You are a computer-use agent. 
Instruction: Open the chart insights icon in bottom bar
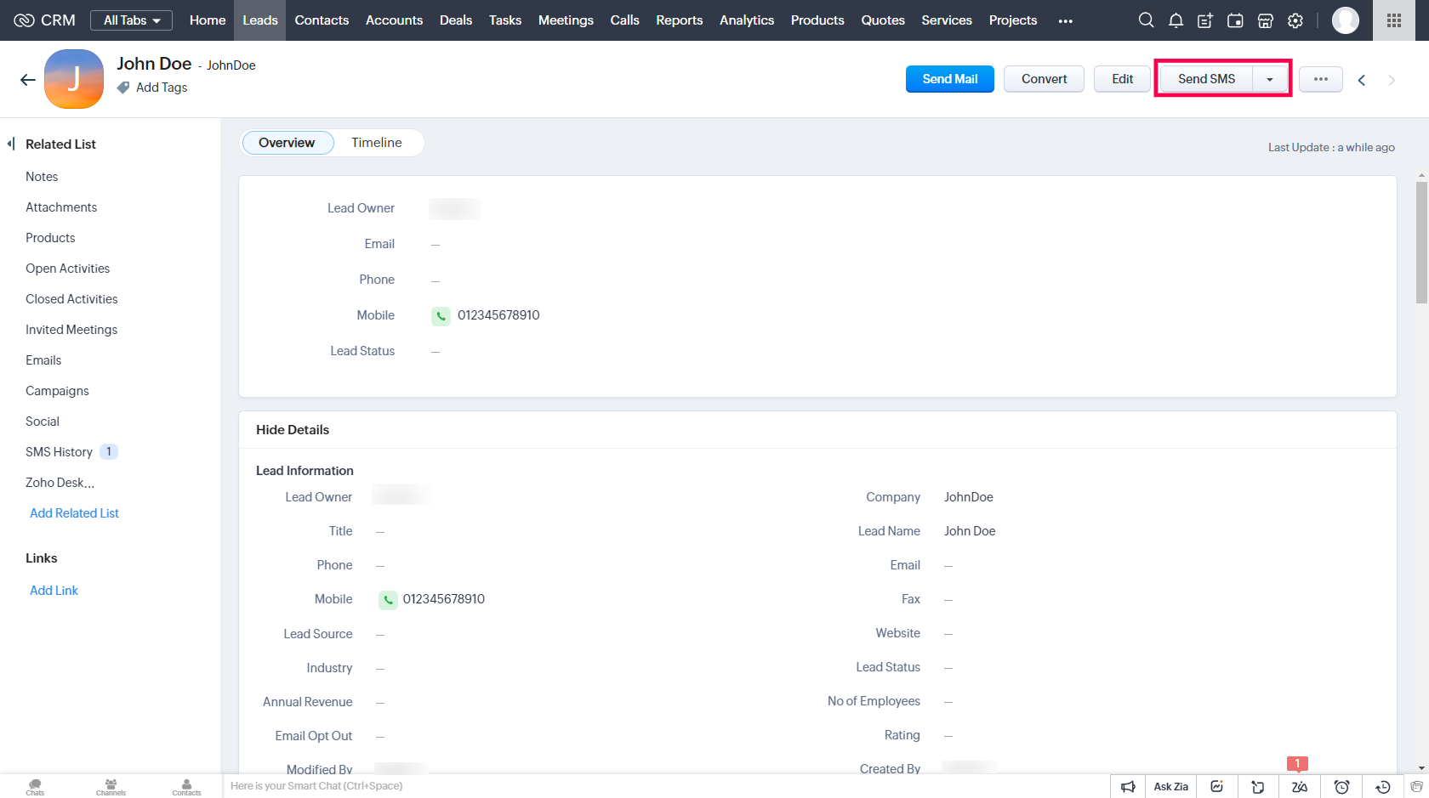pyautogui.click(x=1216, y=787)
